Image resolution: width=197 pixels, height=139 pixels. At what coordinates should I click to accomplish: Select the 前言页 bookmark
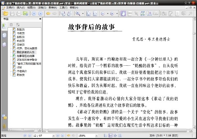pyautogui.click(x=21, y=41)
